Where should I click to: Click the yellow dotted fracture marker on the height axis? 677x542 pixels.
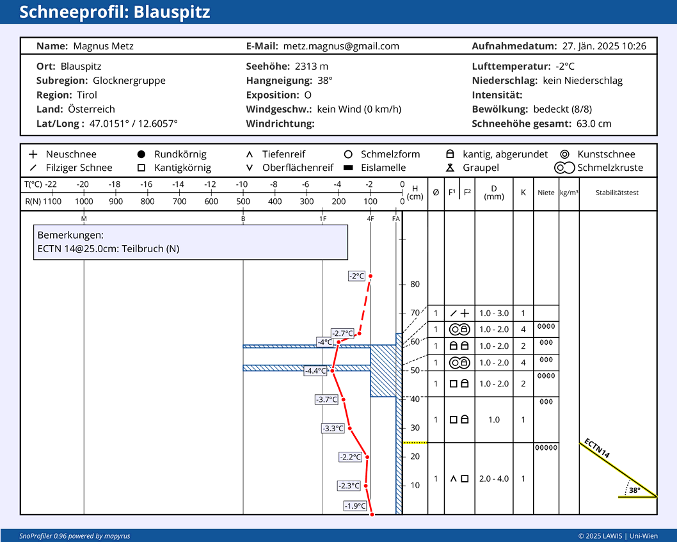tap(415, 443)
